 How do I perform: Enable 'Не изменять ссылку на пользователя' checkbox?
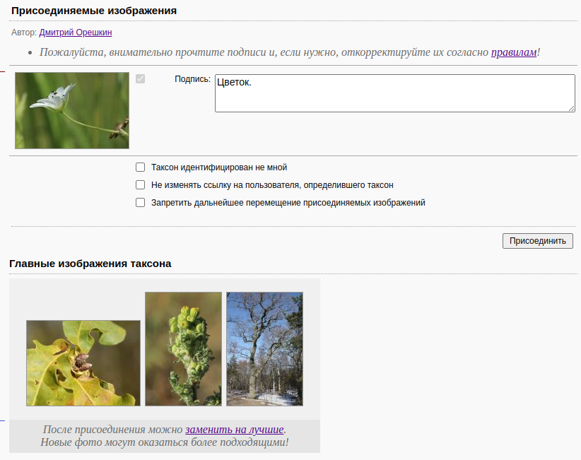click(x=140, y=185)
